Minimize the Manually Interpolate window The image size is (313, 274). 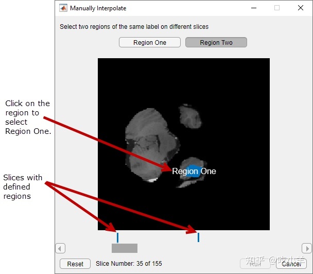[x=253, y=8]
